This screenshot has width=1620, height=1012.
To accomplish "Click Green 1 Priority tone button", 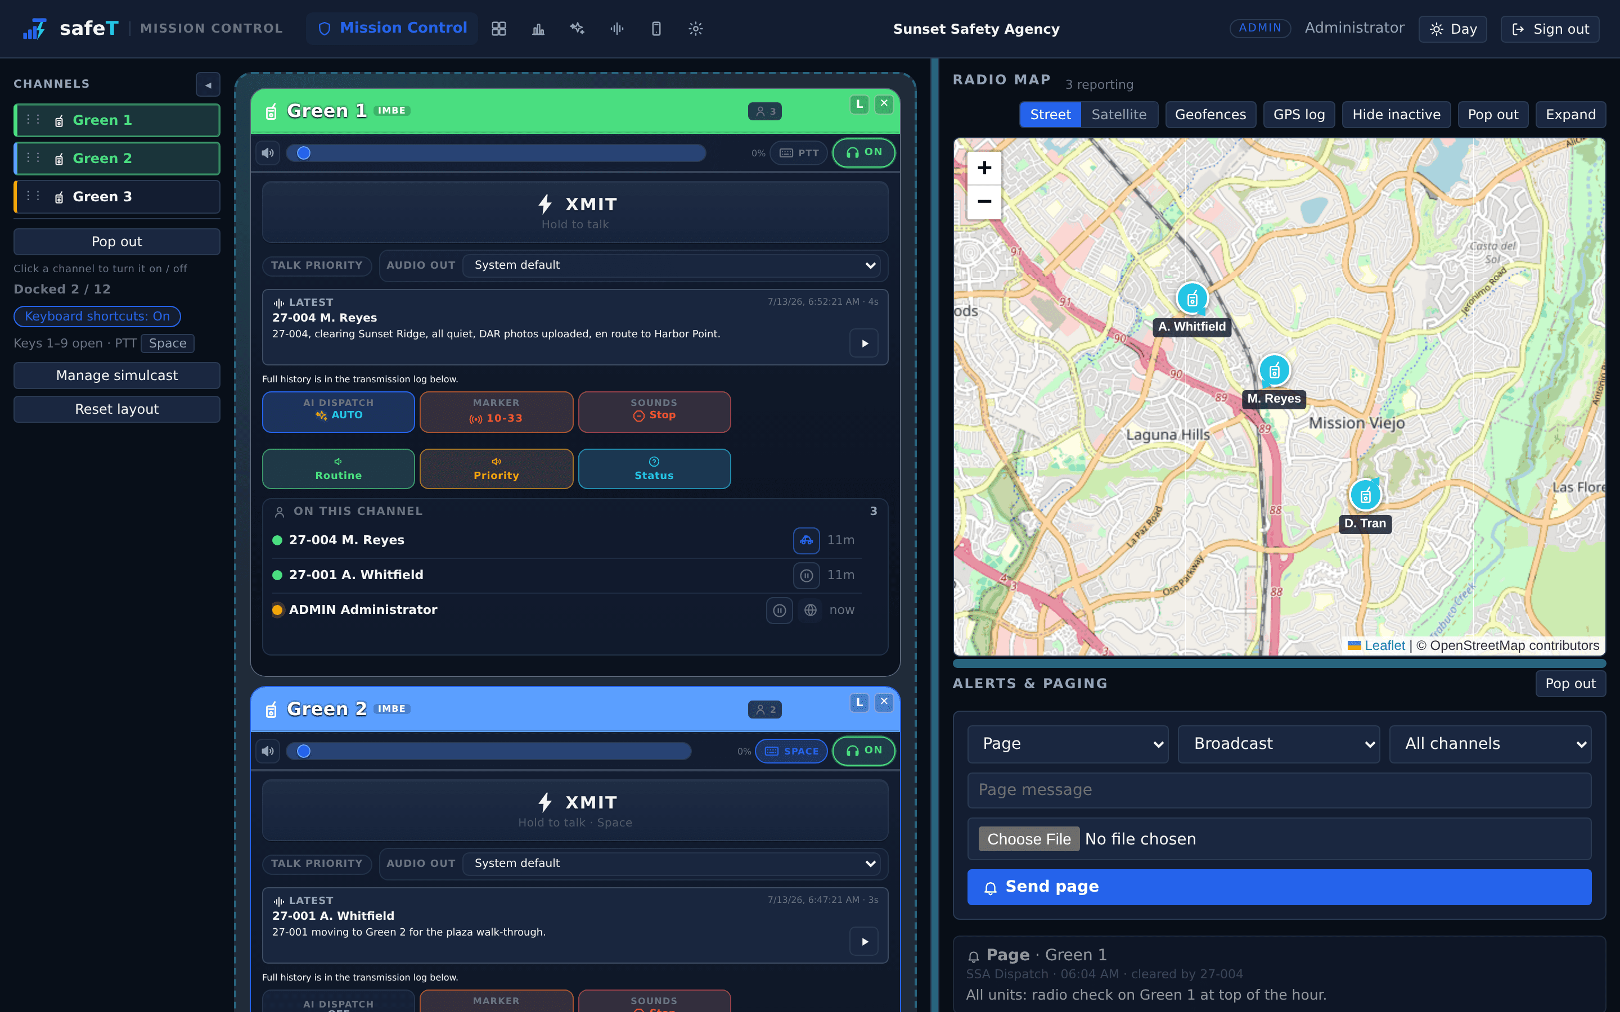I will click(496, 469).
